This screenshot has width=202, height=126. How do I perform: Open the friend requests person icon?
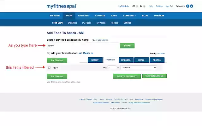point(141,6)
